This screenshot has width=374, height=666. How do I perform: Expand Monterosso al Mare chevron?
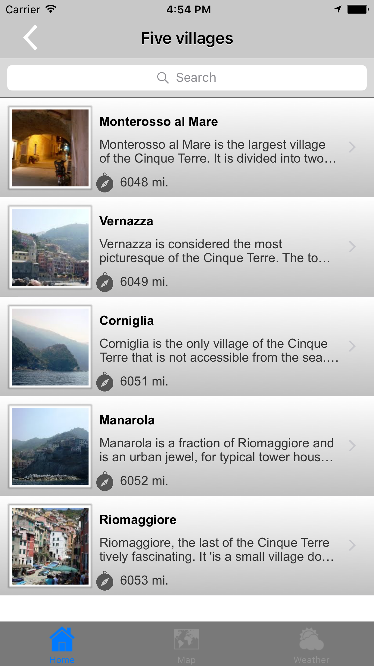[352, 147]
